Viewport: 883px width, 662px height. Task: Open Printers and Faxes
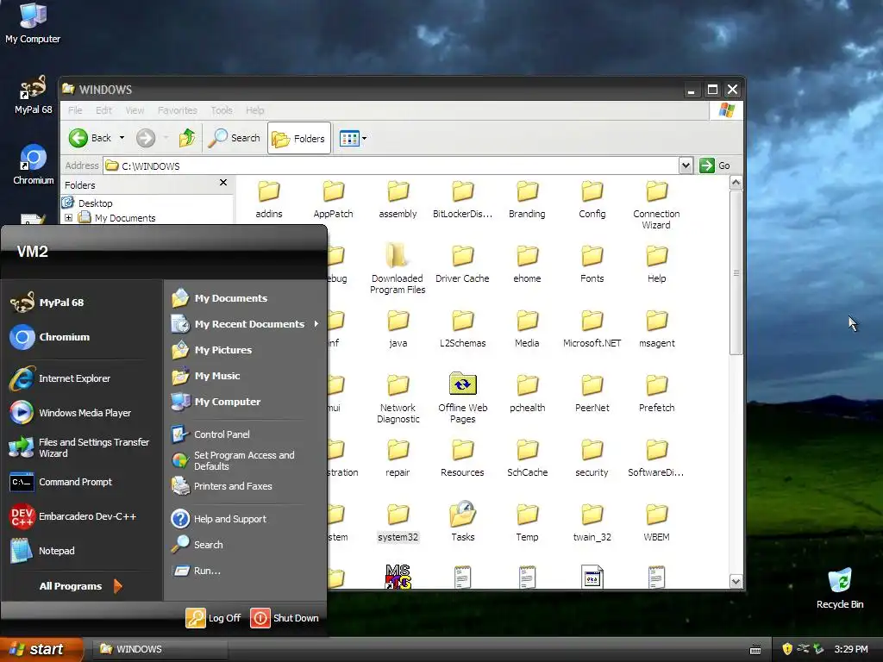[222, 486]
